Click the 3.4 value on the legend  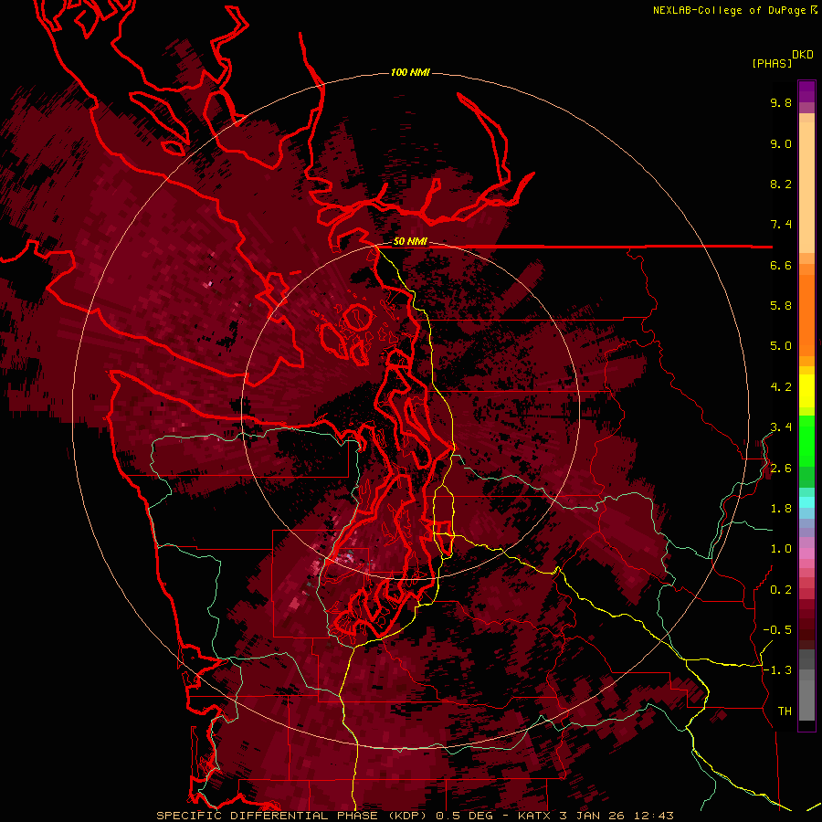click(x=781, y=427)
